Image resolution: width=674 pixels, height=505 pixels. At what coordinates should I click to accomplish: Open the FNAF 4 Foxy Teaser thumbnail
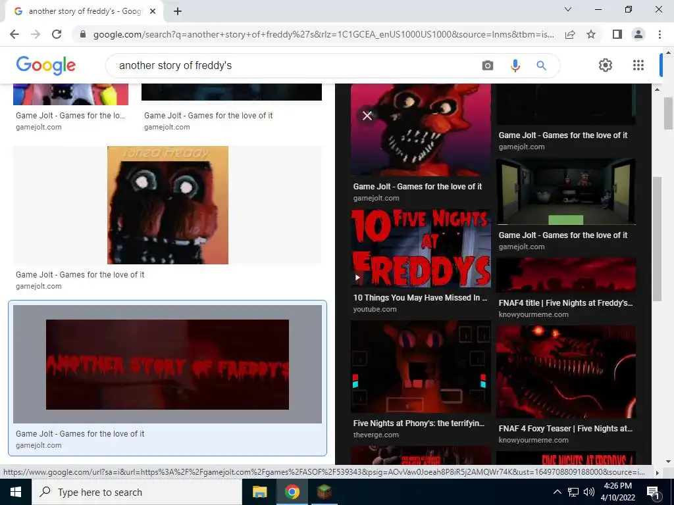[565, 372]
